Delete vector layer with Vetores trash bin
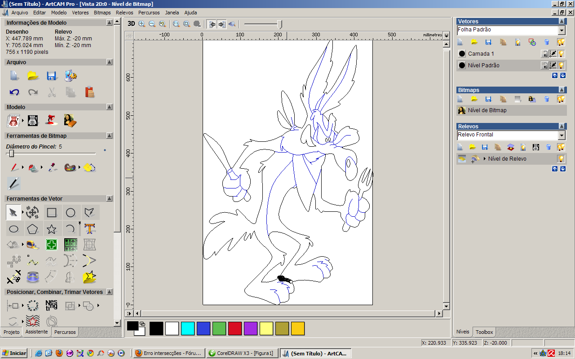 [547, 42]
